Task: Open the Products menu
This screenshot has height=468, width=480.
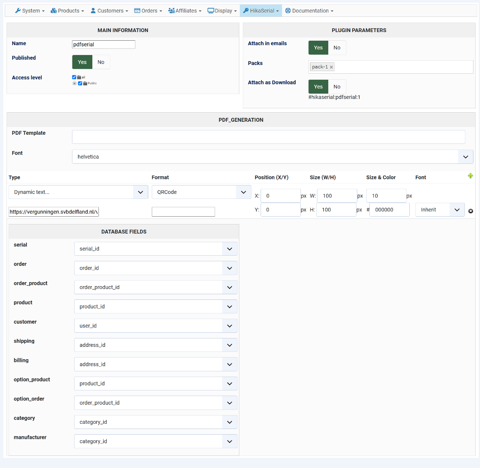Action: tap(67, 11)
